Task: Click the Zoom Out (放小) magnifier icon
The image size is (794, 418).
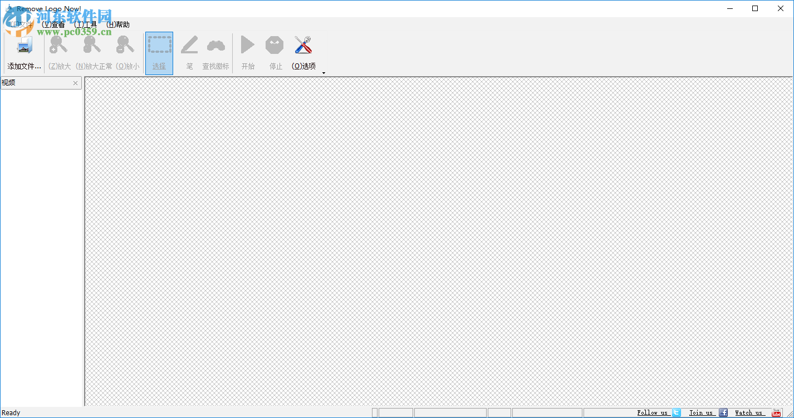Action: click(x=126, y=45)
